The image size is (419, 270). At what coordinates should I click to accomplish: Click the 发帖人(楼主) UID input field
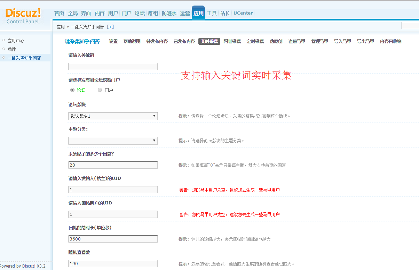click(x=113, y=189)
